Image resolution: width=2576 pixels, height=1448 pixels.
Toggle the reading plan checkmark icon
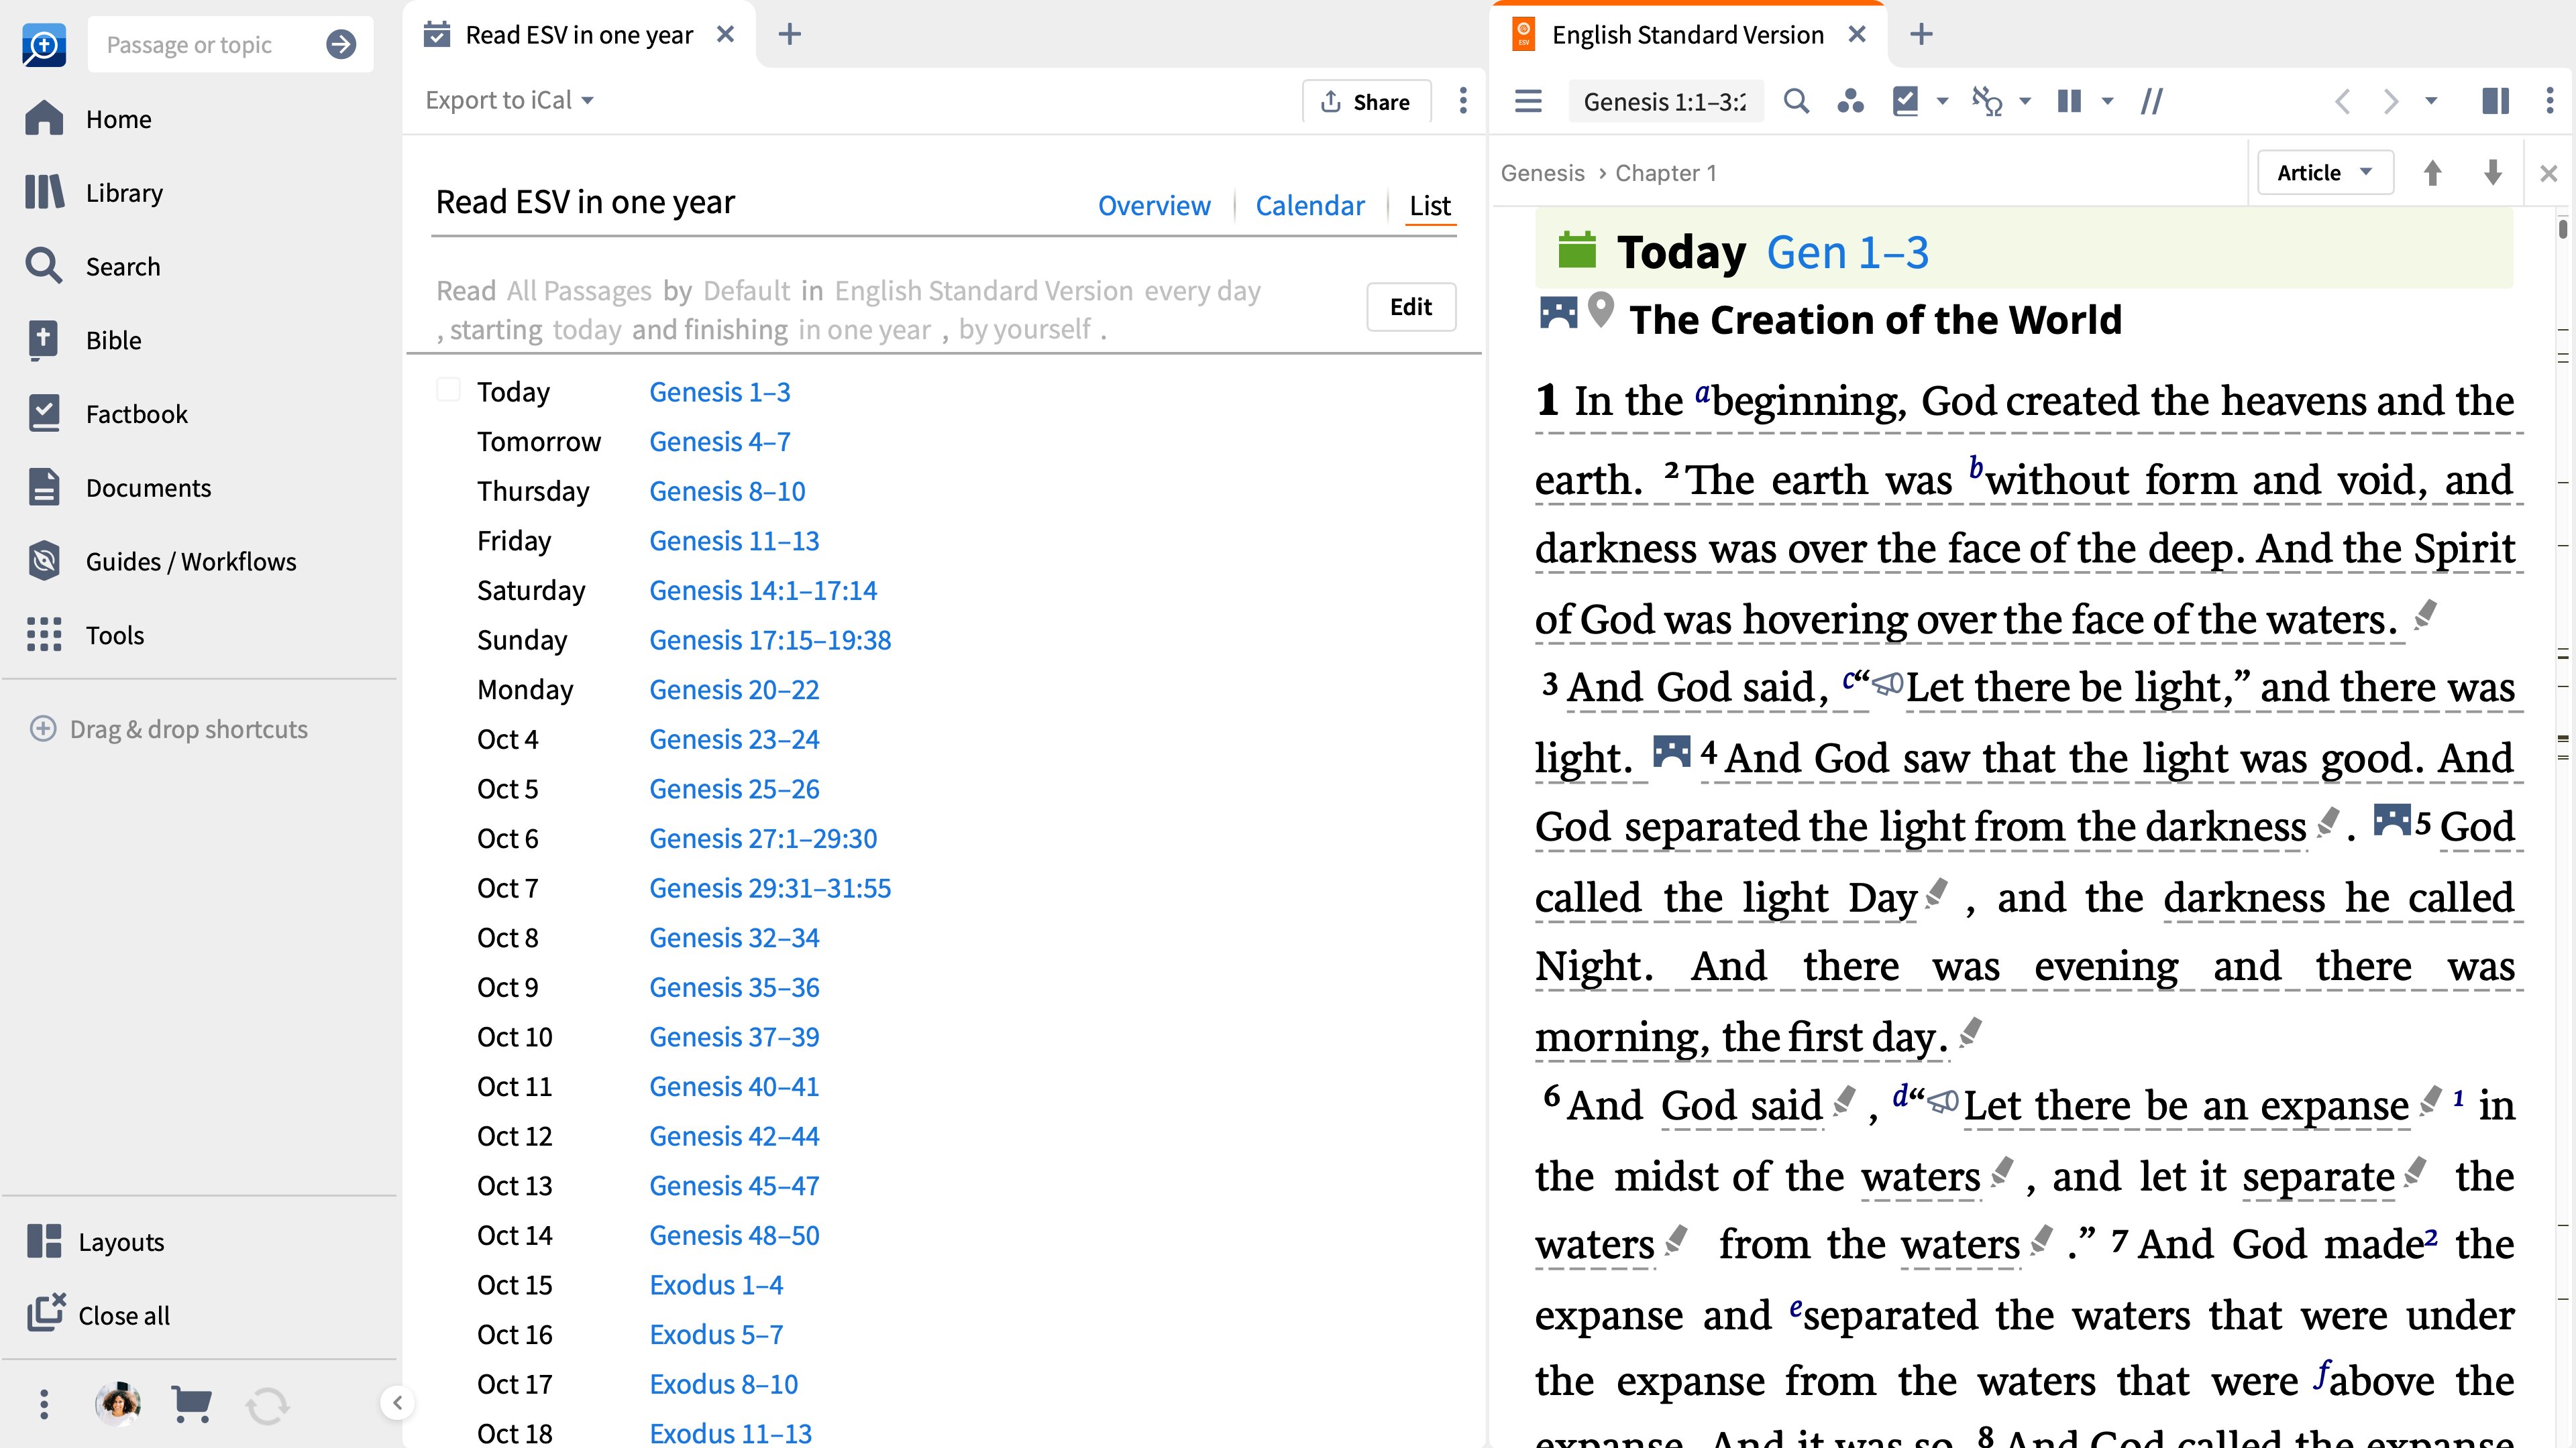pyautogui.click(x=1905, y=101)
